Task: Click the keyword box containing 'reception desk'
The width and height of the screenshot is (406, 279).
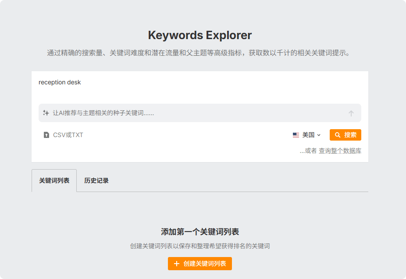Action: point(199,88)
